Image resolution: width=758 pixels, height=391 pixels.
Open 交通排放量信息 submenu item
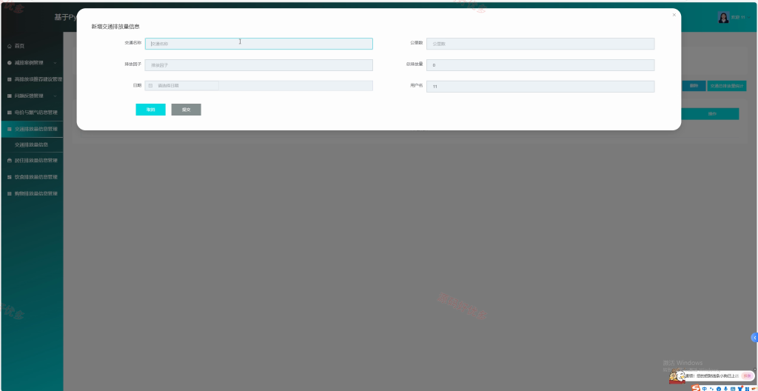(x=31, y=144)
